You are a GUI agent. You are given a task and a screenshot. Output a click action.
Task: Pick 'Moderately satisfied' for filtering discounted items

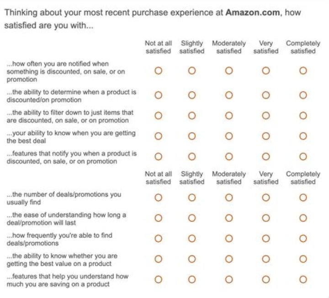(228, 116)
